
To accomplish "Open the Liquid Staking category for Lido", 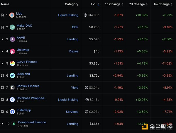I will 68,15.
